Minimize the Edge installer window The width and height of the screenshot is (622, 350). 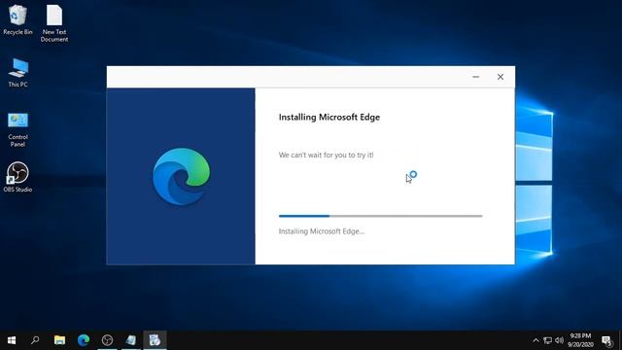(475, 77)
